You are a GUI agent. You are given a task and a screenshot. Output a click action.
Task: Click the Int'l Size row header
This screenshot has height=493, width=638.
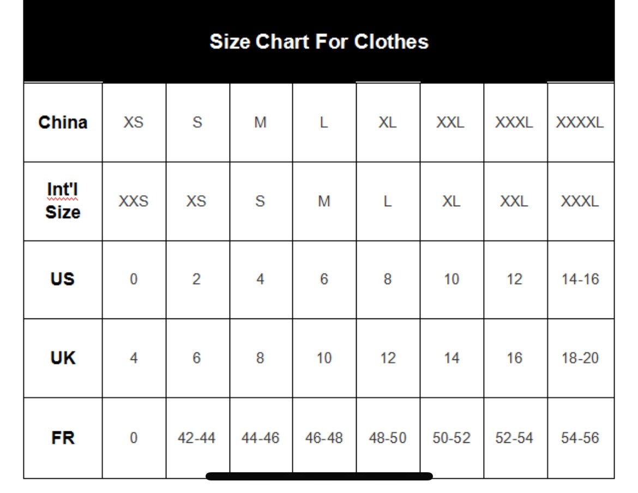(x=63, y=201)
